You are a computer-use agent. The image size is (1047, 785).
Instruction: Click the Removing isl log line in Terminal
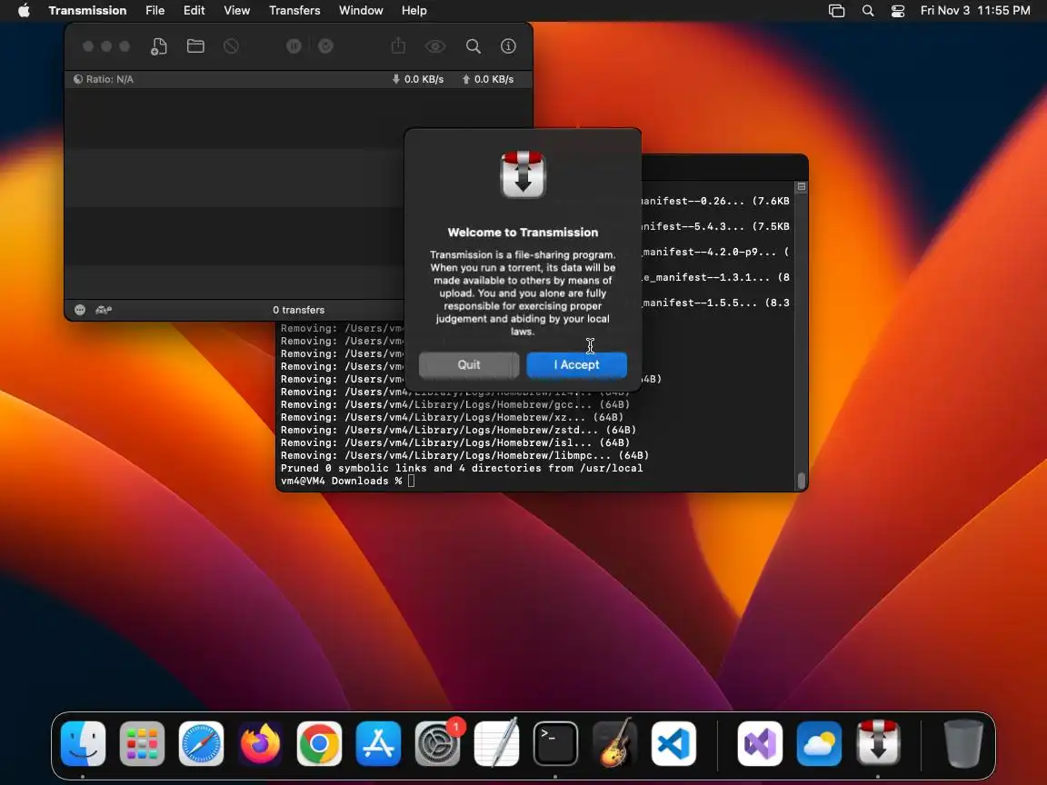(455, 442)
